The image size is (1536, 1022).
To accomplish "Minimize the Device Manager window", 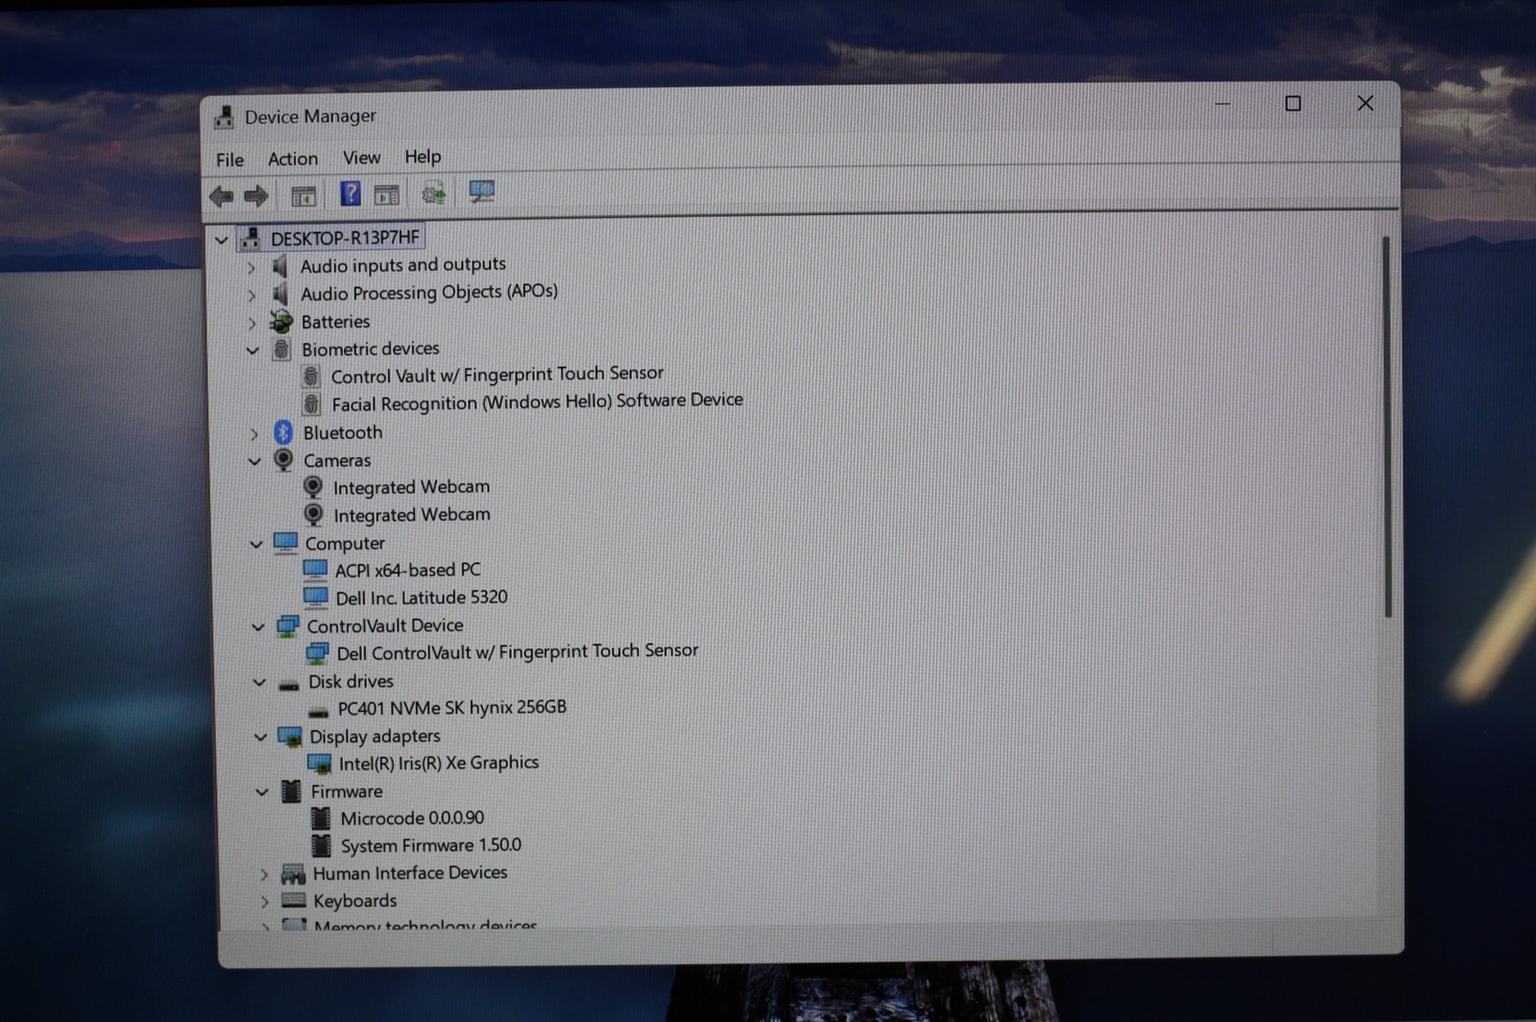I will tap(1222, 104).
